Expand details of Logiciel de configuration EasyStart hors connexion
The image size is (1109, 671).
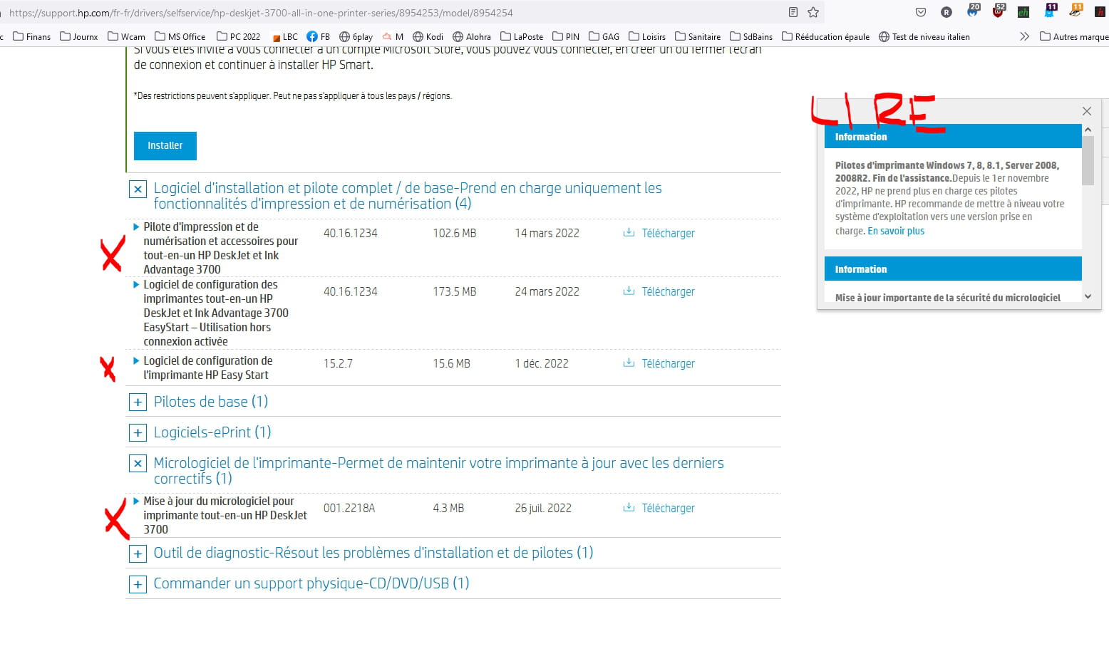tap(136, 284)
